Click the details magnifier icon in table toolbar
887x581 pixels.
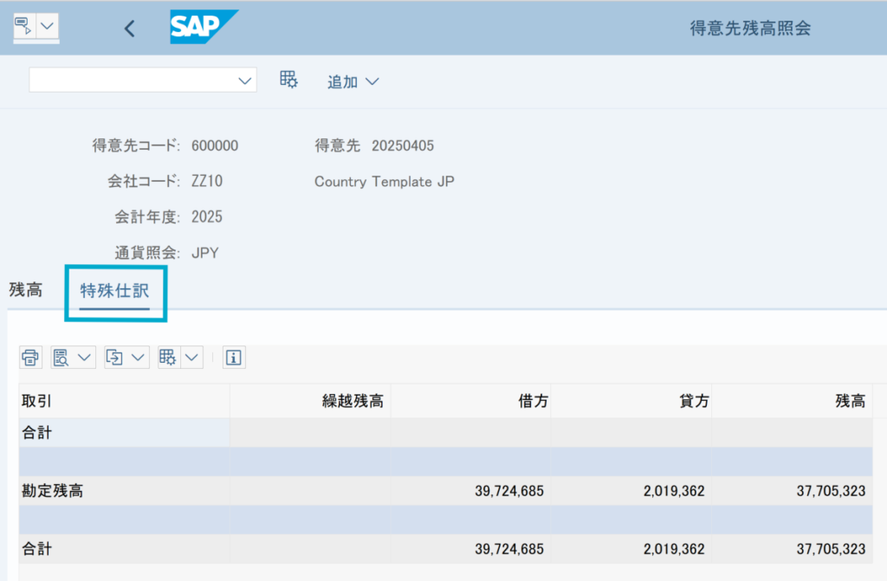point(62,358)
